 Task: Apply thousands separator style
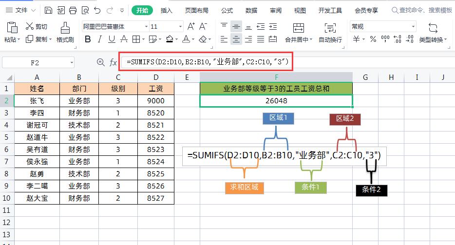(x=385, y=39)
